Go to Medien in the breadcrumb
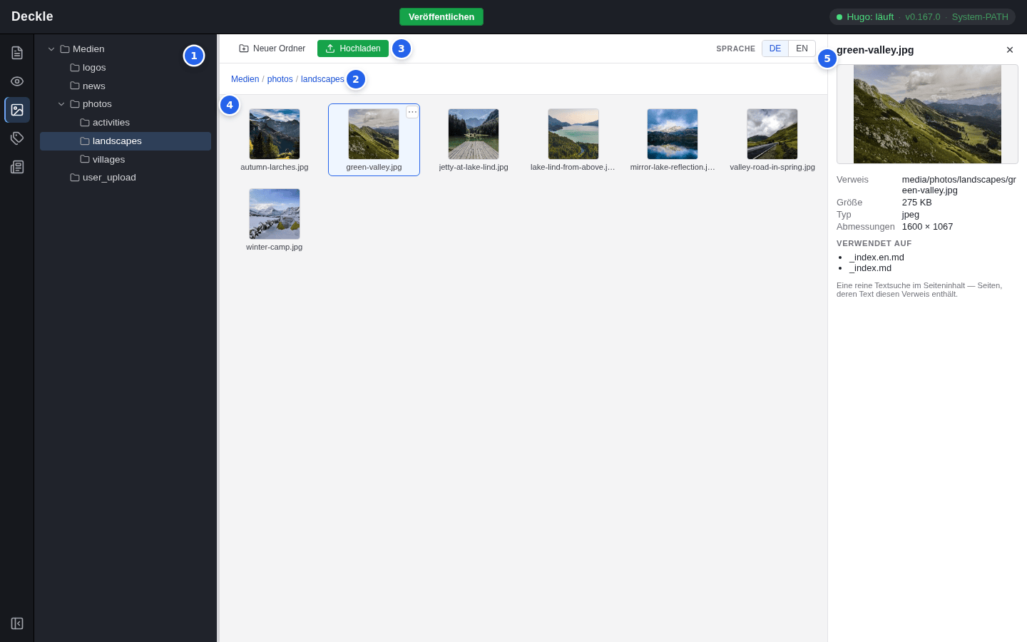This screenshot has width=1027, height=642. click(x=245, y=79)
